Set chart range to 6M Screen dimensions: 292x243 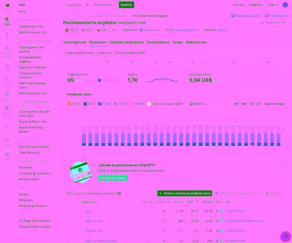click(x=244, y=104)
